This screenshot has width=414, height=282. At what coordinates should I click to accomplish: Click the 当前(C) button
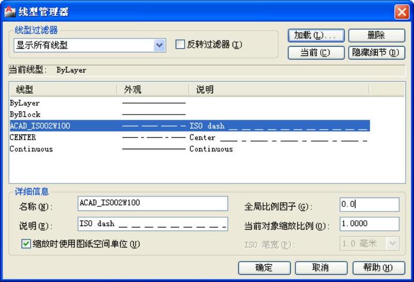316,52
